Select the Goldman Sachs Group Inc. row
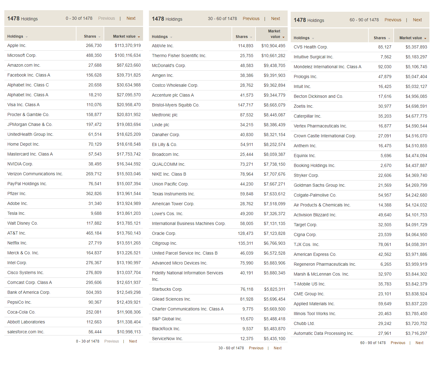 point(319,185)
